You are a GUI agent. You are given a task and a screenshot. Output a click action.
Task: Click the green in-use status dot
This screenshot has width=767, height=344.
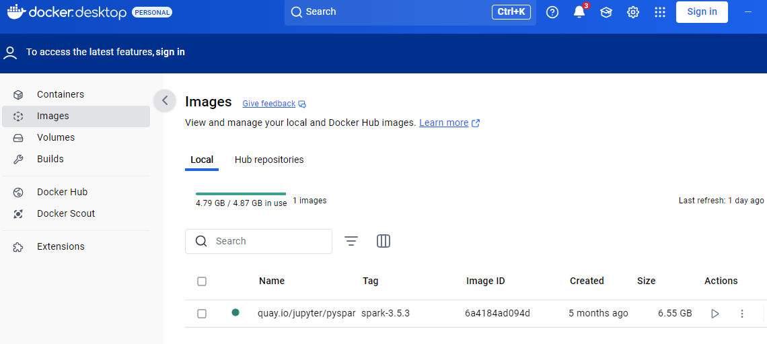(235, 312)
